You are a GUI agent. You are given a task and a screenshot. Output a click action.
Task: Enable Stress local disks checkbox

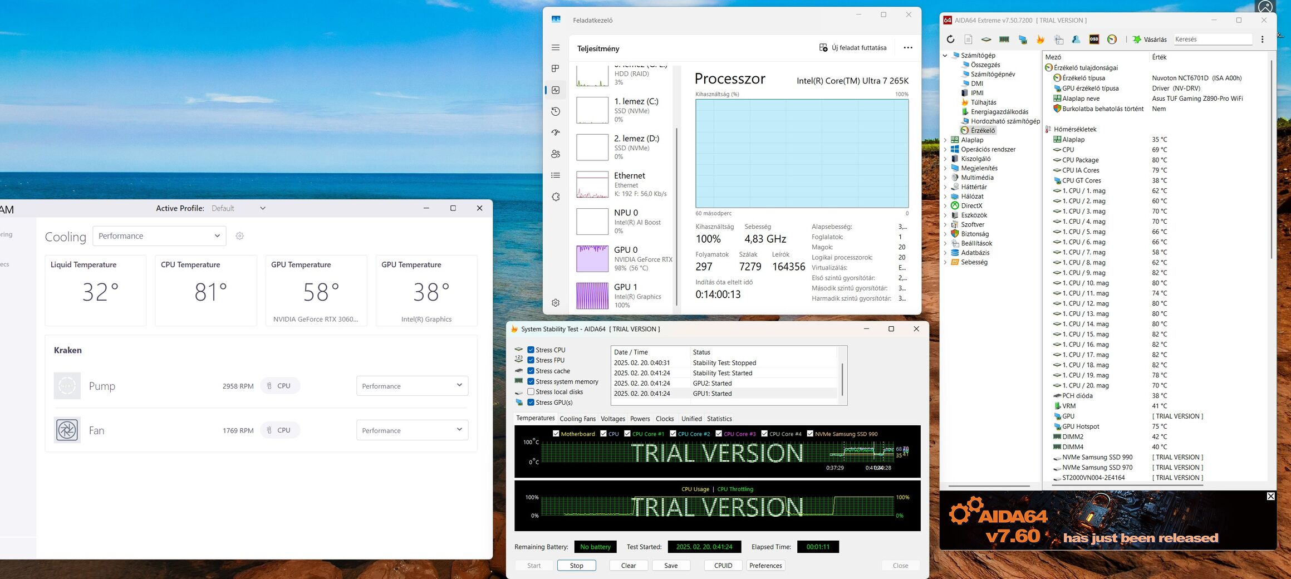coord(531,392)
